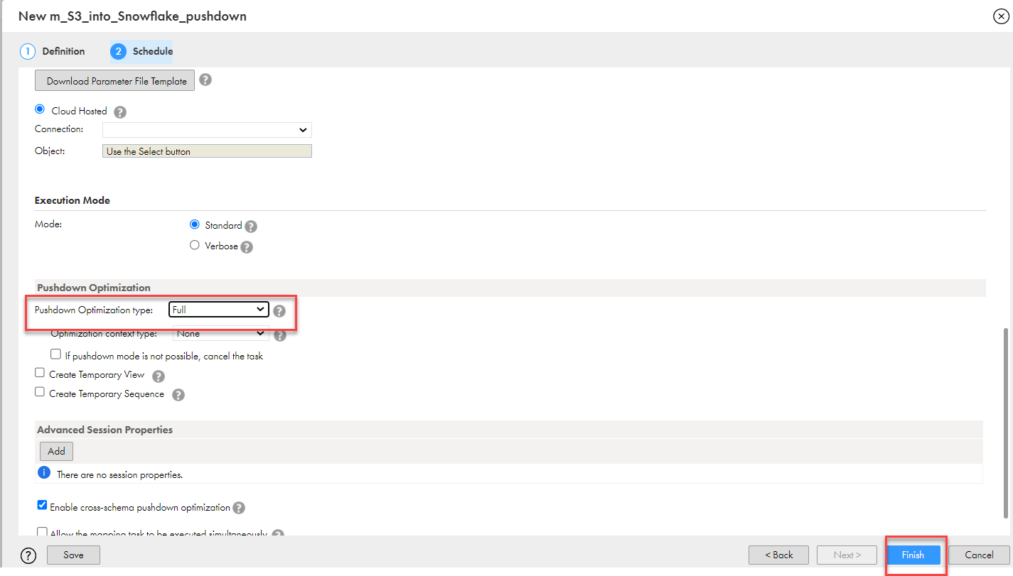Click help icon beside Download Parameter File Template
1013x576 pixels.
coord(205,80)
